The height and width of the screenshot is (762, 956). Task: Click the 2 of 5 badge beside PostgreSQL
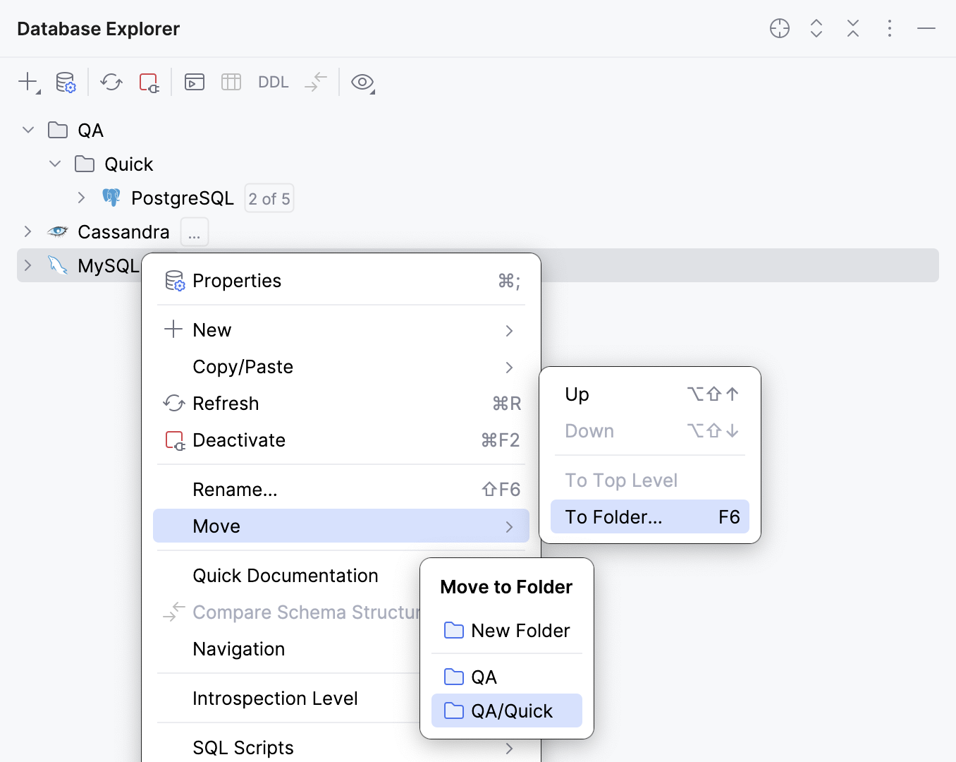269,198
